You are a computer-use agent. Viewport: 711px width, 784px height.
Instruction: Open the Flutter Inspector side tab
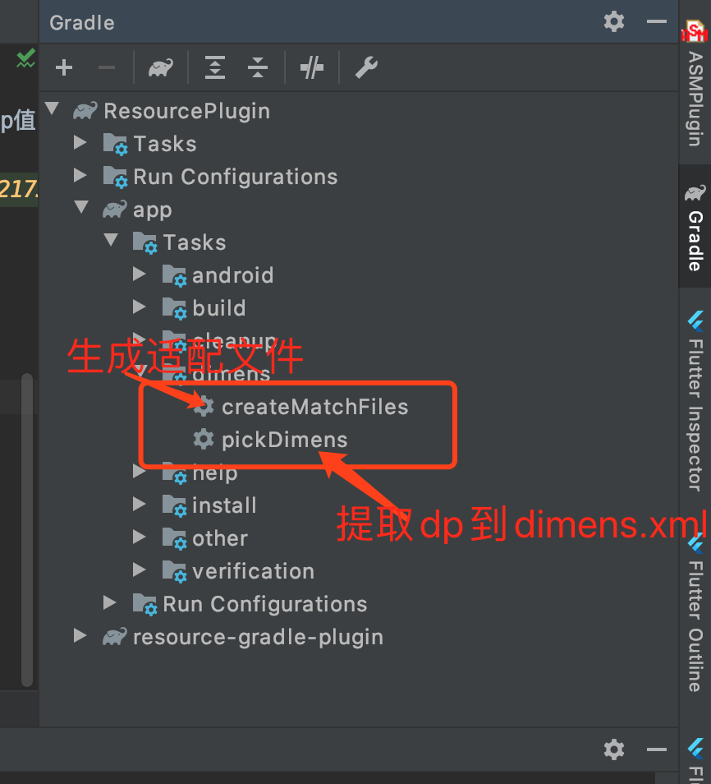click(x=695, y=402)
